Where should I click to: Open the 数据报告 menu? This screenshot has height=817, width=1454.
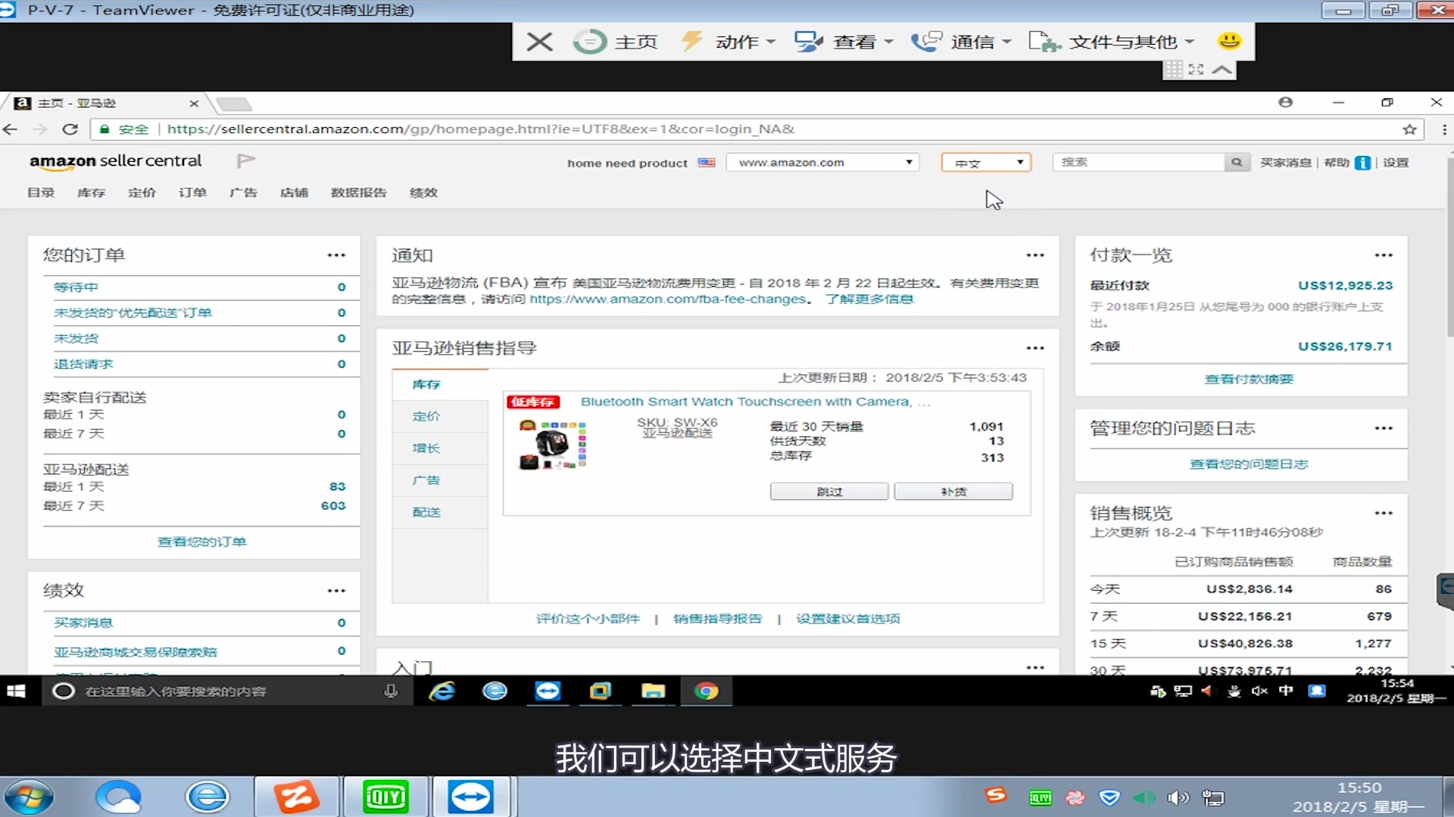tap(359, 193)
